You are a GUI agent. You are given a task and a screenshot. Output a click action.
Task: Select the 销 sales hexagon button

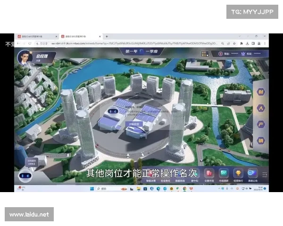click(261, 141)
